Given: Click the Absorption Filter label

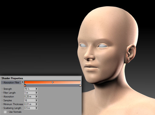Looking at the screenshot, I should coord(11,83).
